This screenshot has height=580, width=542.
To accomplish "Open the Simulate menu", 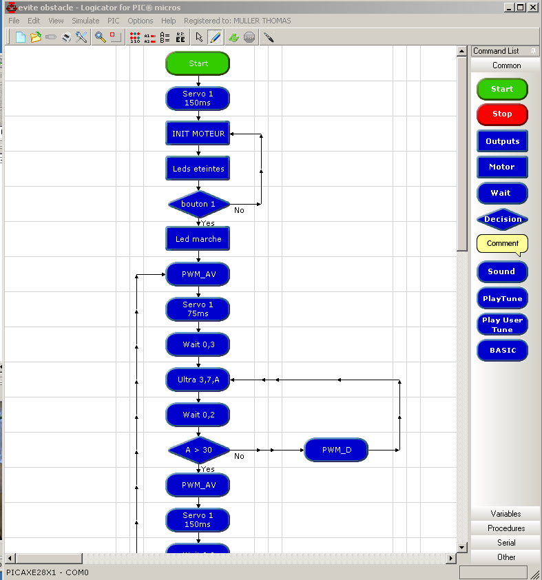I will [85, 21].
